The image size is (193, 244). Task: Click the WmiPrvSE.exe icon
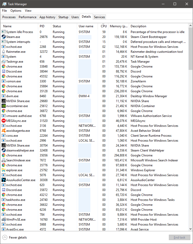pos(4,219)
